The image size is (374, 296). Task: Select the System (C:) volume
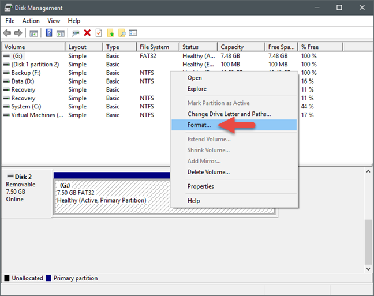[x=26, y=107]
